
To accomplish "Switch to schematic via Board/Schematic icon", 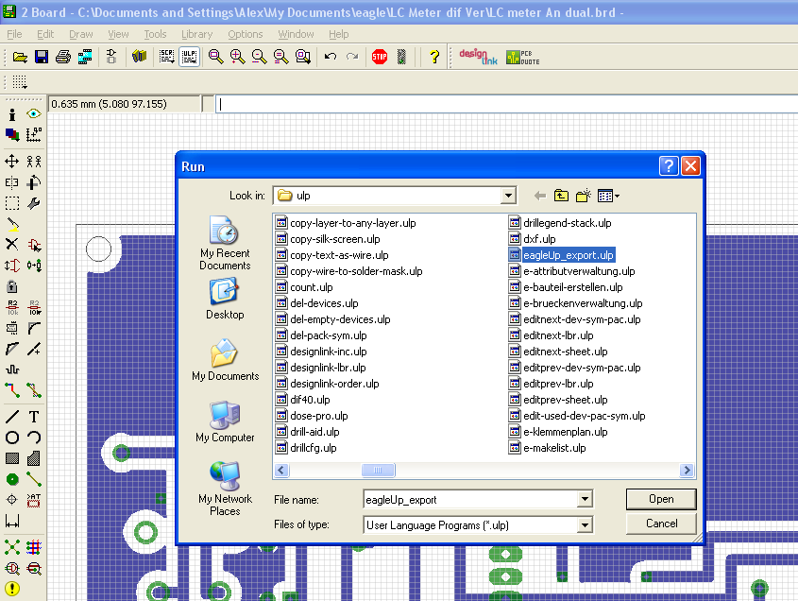I will point(111,57).
